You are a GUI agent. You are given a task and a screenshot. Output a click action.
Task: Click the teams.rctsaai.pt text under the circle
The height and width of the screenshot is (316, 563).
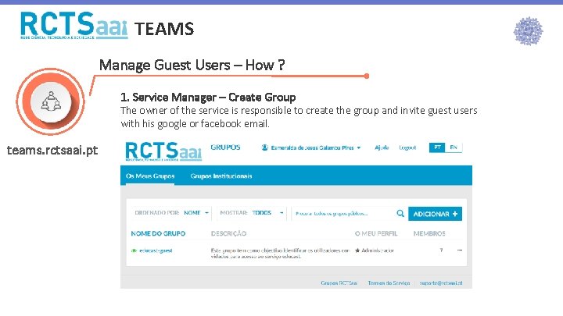pyautogui.click(x=52, y=150)
